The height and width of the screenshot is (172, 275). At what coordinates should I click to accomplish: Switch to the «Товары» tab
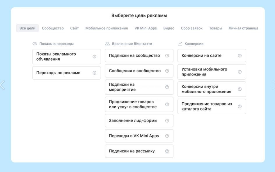point(215,28)
